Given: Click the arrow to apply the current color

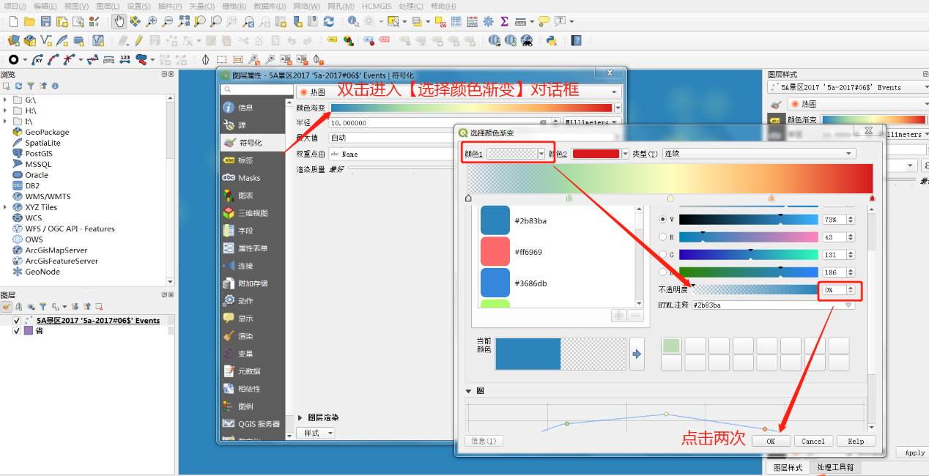Looking at the screenshot, I should pos(637,354).
